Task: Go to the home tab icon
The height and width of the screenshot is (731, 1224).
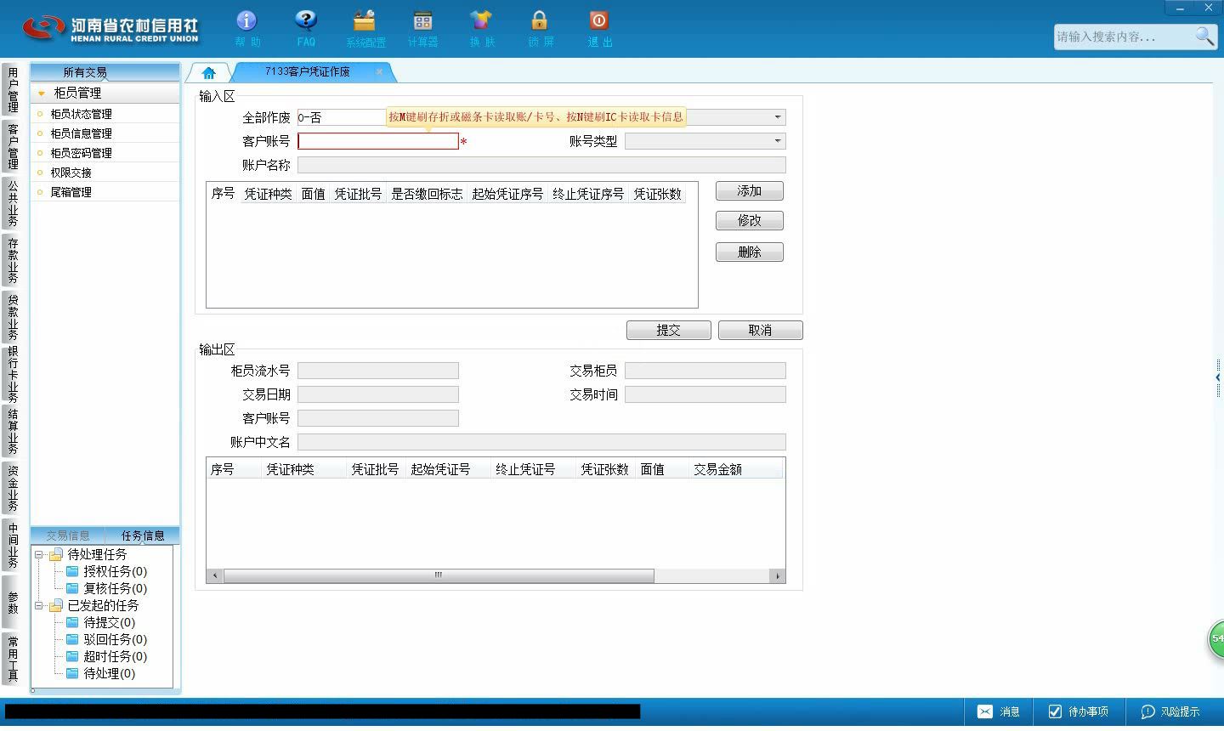Action: click(209, 73)
